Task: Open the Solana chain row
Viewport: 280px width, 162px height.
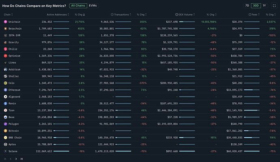Action: pyautogui.click(x=140, y=151)
